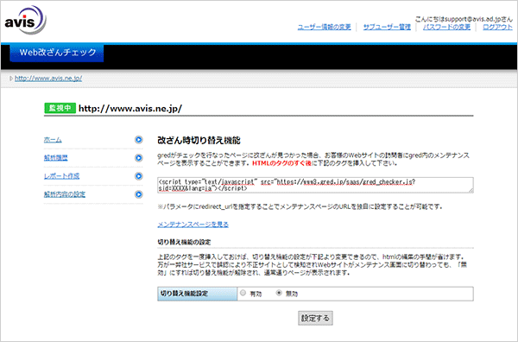
Task: Open サブユーザー管理 link
Action: 387,27
